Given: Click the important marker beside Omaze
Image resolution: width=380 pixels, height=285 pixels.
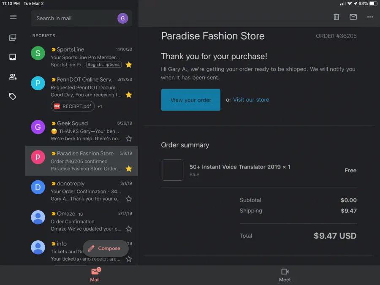Looking at the screenshot, I should click(53, 214).
